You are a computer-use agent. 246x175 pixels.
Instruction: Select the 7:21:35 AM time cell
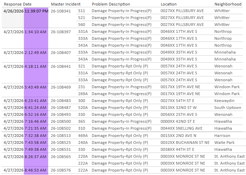(x=35, y=128)
